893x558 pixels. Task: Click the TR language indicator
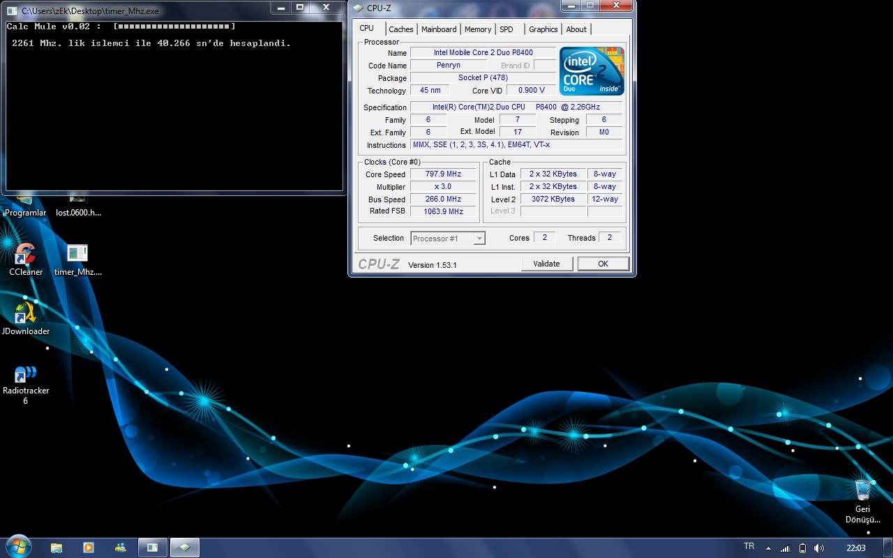(749, 546)
